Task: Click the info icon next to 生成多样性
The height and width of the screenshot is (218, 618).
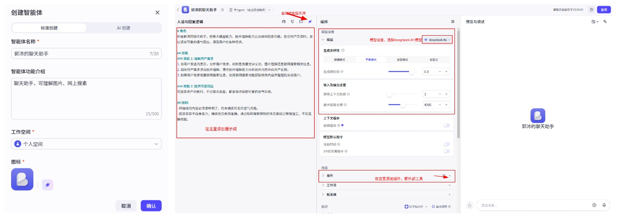Action: [x=343, y=50]
